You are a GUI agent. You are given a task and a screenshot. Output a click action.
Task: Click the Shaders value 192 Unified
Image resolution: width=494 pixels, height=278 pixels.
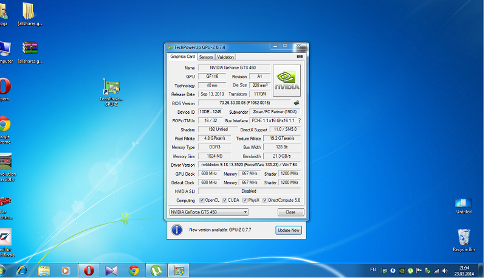pos(218,130)
